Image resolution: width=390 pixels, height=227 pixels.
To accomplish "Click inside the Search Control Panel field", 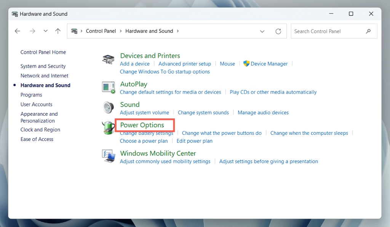I will 328,31.
